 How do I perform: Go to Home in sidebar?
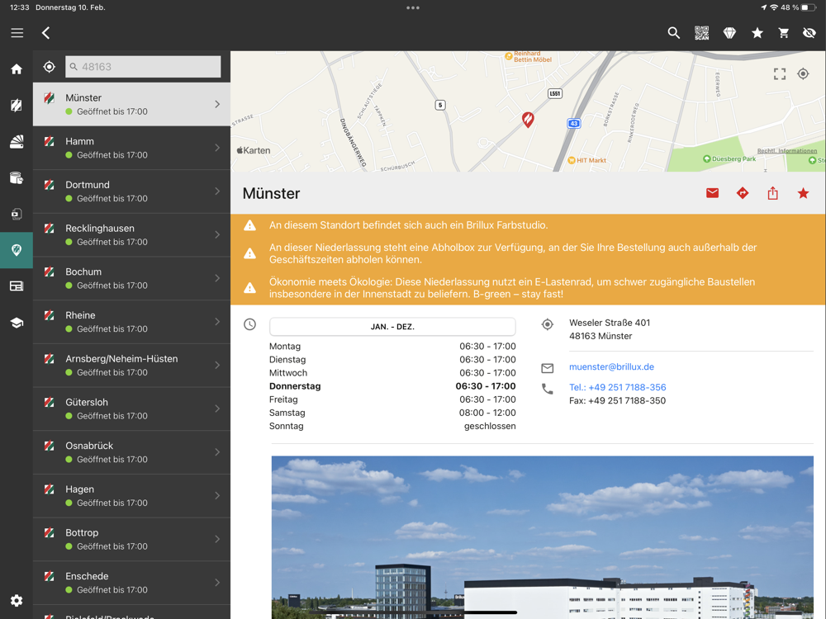point(17,69)
